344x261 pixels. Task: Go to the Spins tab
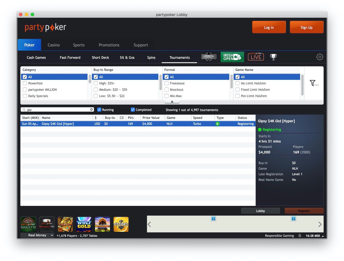tap(151, 58)
